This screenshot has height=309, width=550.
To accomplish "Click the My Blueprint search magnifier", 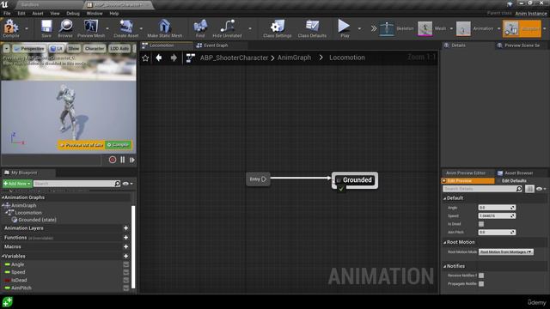I will click(x=117, y=184).
